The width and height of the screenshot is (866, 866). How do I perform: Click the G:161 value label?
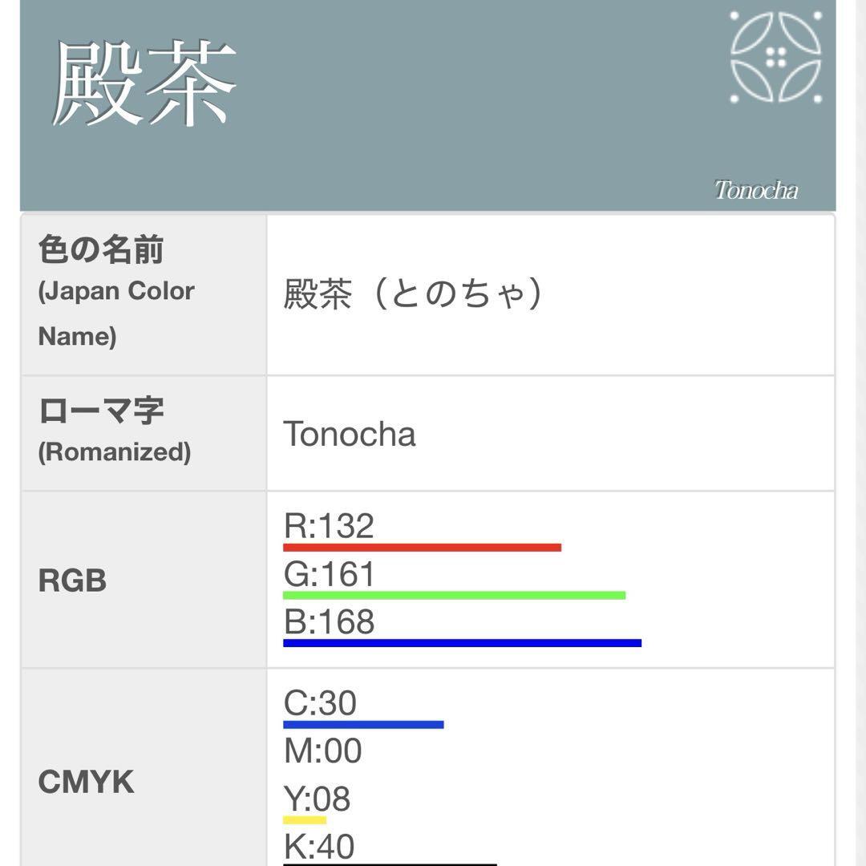(330, 574)
